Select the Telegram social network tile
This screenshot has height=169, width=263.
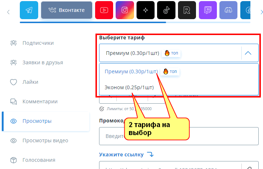tap(29, 10)
